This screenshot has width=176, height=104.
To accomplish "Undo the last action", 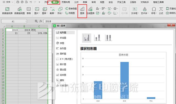I will [31, 2].
